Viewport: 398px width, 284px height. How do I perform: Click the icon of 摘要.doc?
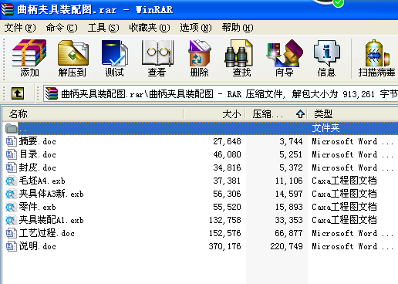pyautogui.click(x=11, y=141)
